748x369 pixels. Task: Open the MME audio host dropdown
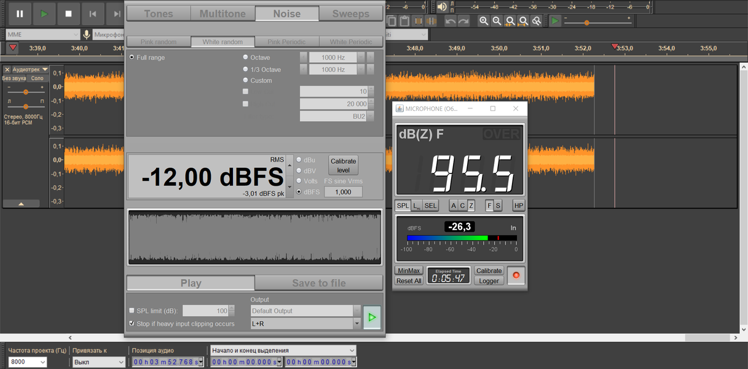43,34
